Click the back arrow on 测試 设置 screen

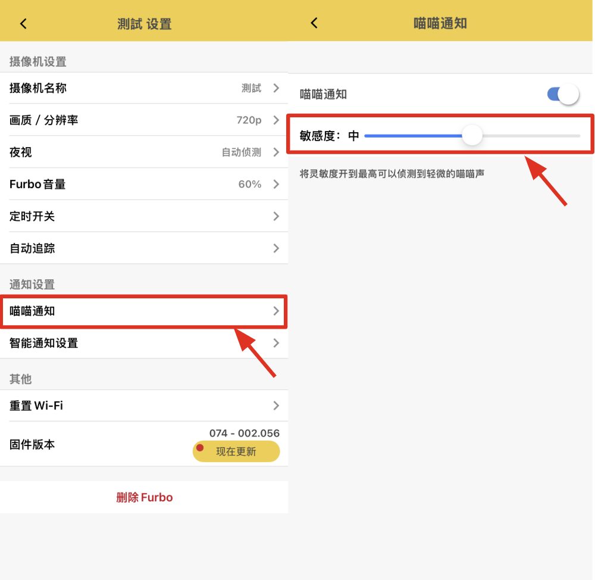tap(23, 23)
